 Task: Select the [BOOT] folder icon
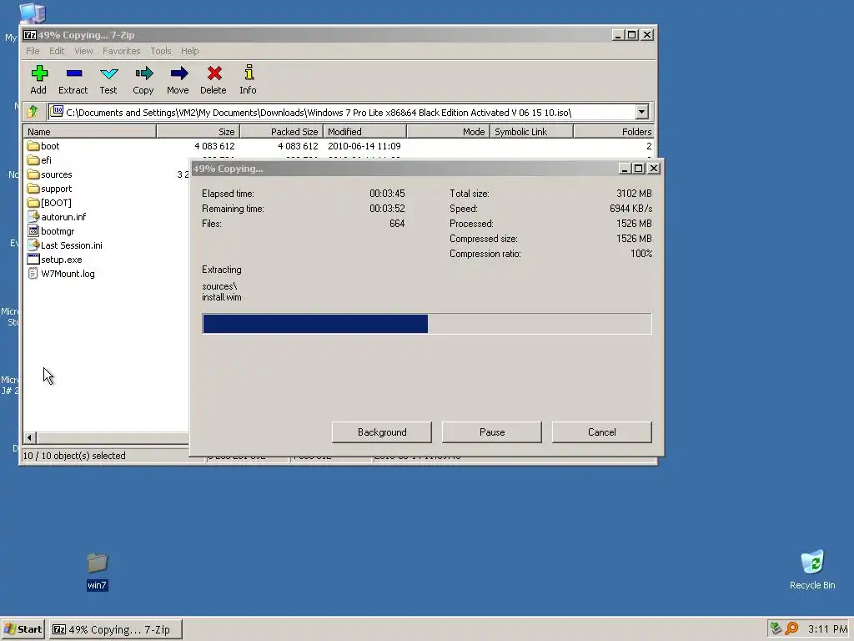(33, 203)
